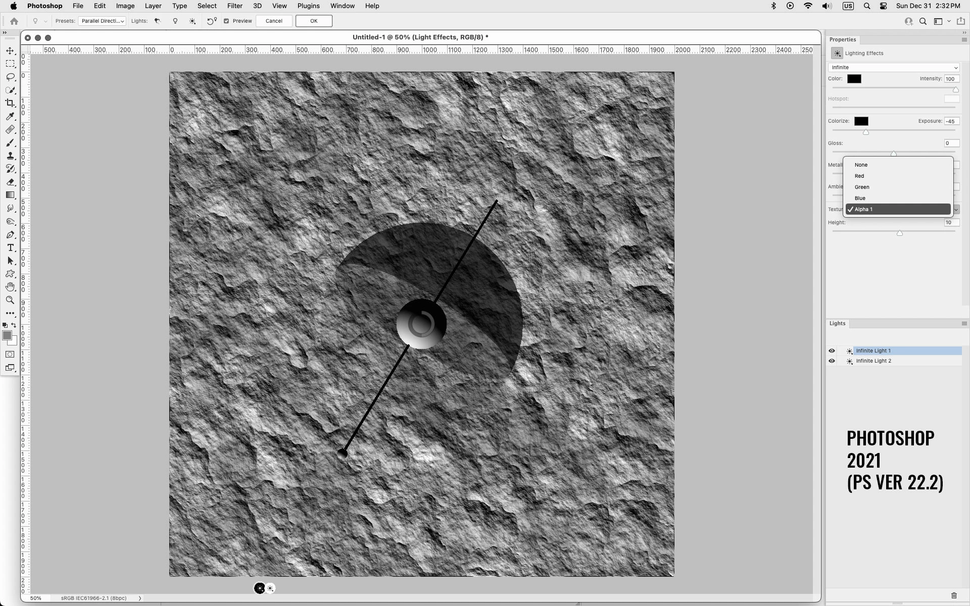Open the Infinite light type dropdown
Viewport: 970px width, 606px height.
point(893,68)
